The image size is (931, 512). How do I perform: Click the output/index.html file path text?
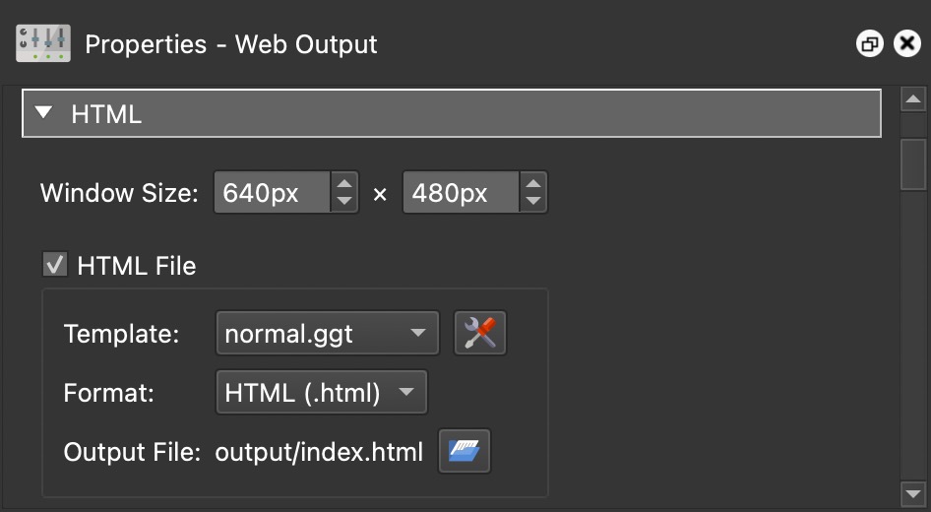coord(319,452)
